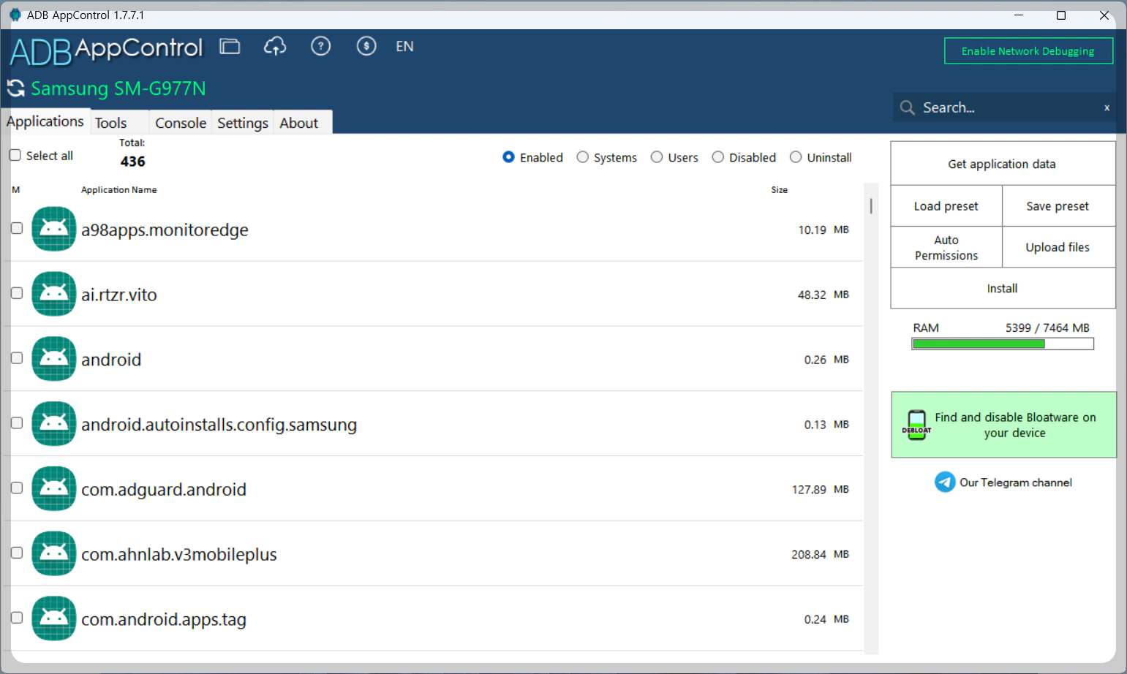Open Find and disable Bloatware banner
The height and width of the screenshot is (674, 1127).
(x=1003, y=425)
